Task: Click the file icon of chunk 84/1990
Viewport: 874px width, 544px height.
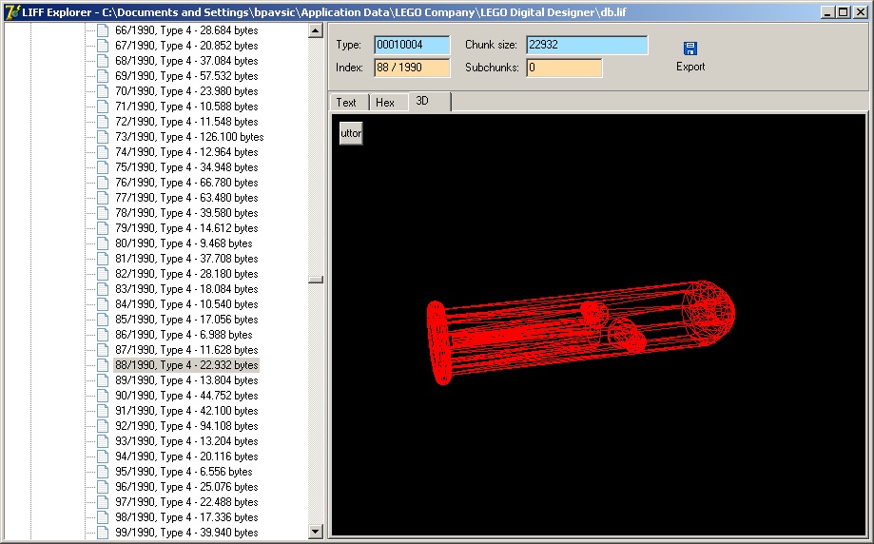Action: (103, 303)
